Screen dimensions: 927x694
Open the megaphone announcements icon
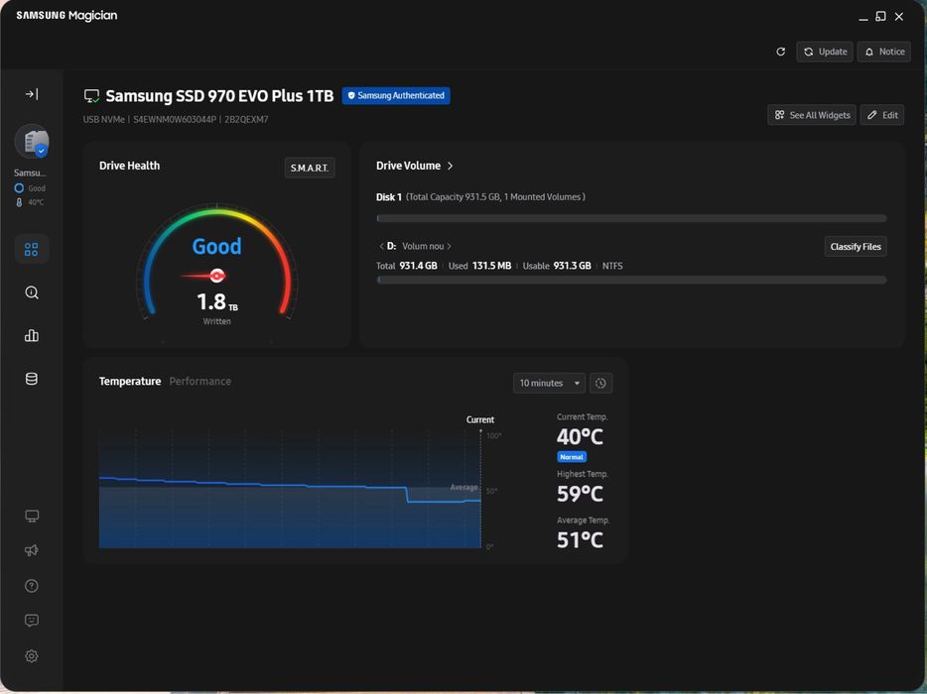32,550
